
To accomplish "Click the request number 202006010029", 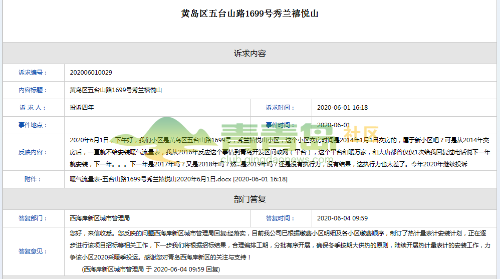I will click(x=91, y=73).
